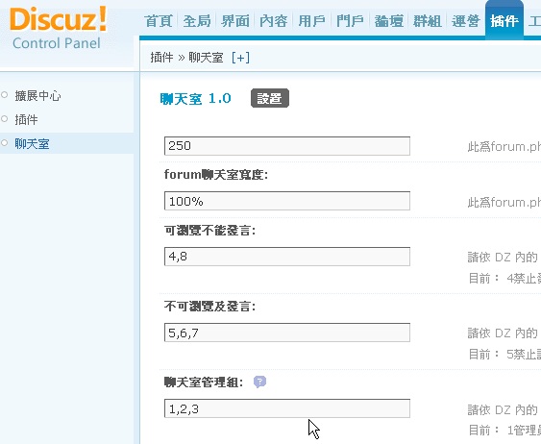Screen dimensions: 541x444
Task: Open 擴展中心 in the sidebar
Action: pyautogui.click(x=37, y=95)
